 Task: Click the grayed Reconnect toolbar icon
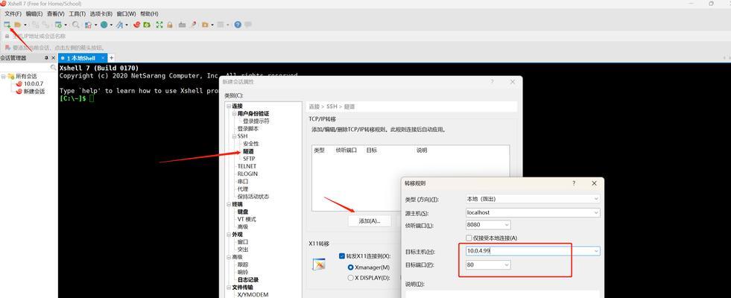pyautogui.click(x=46, y=25)
